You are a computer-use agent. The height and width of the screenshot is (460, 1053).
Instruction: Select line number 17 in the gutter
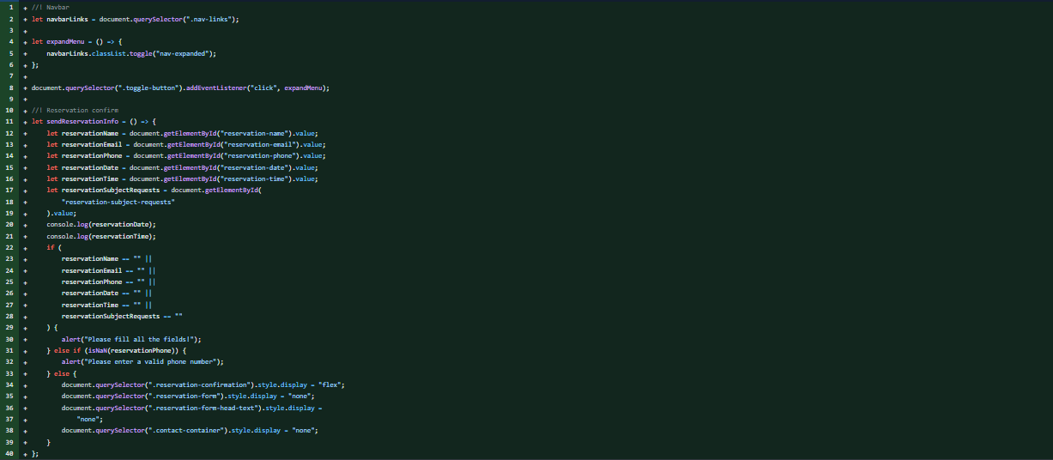[x=9, y=190]
